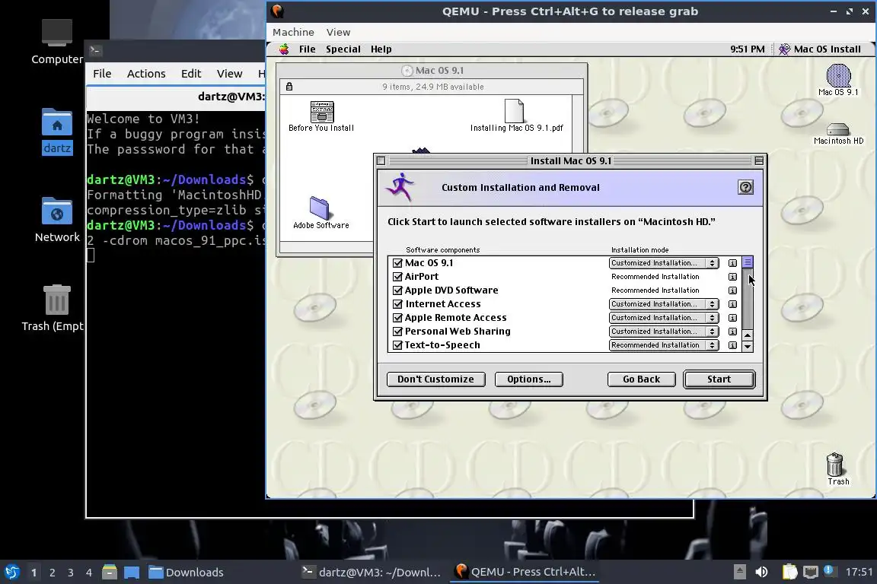Image resolution: width=877 pixels, height=584 pixels.
Task: Show info for Personal Web Sharing component
Action: [732, 332]
